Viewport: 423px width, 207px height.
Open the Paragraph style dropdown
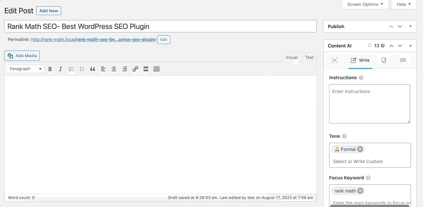pyautogui.click(x=25, y=69)
